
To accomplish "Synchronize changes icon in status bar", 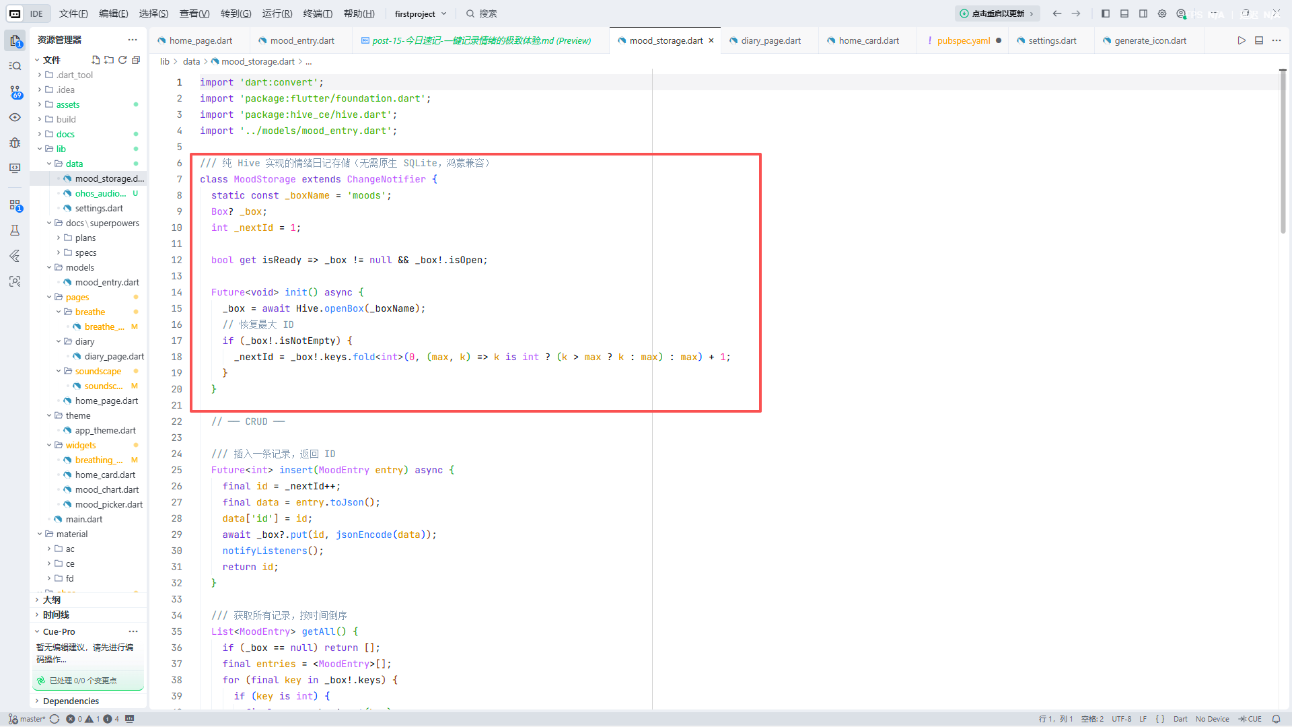I will [x=55, y=719].
